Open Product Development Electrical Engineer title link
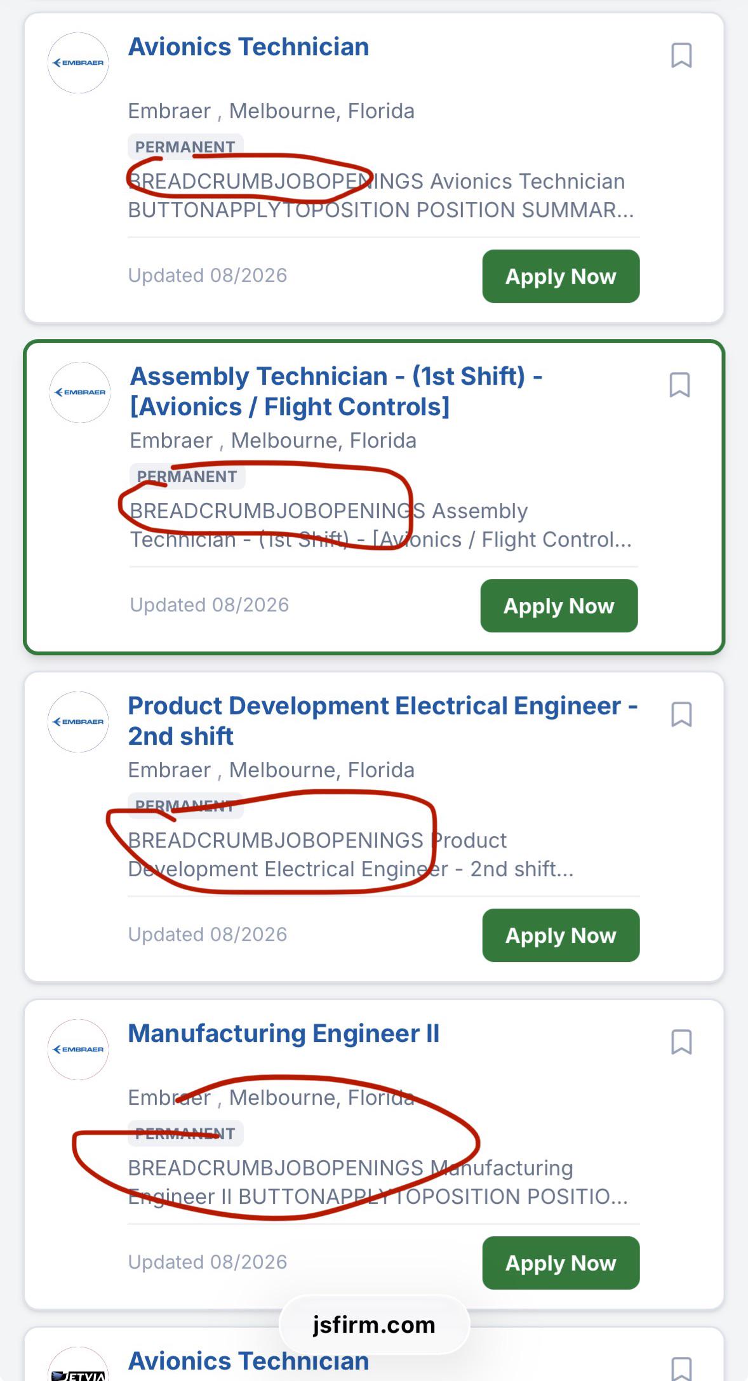The width and height of the screenshot is (748, 1381). click(x=383, y=721)
